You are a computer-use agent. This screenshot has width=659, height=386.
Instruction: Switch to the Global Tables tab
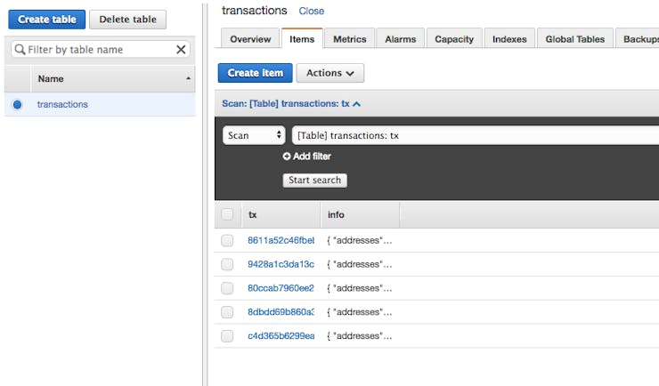575,39
